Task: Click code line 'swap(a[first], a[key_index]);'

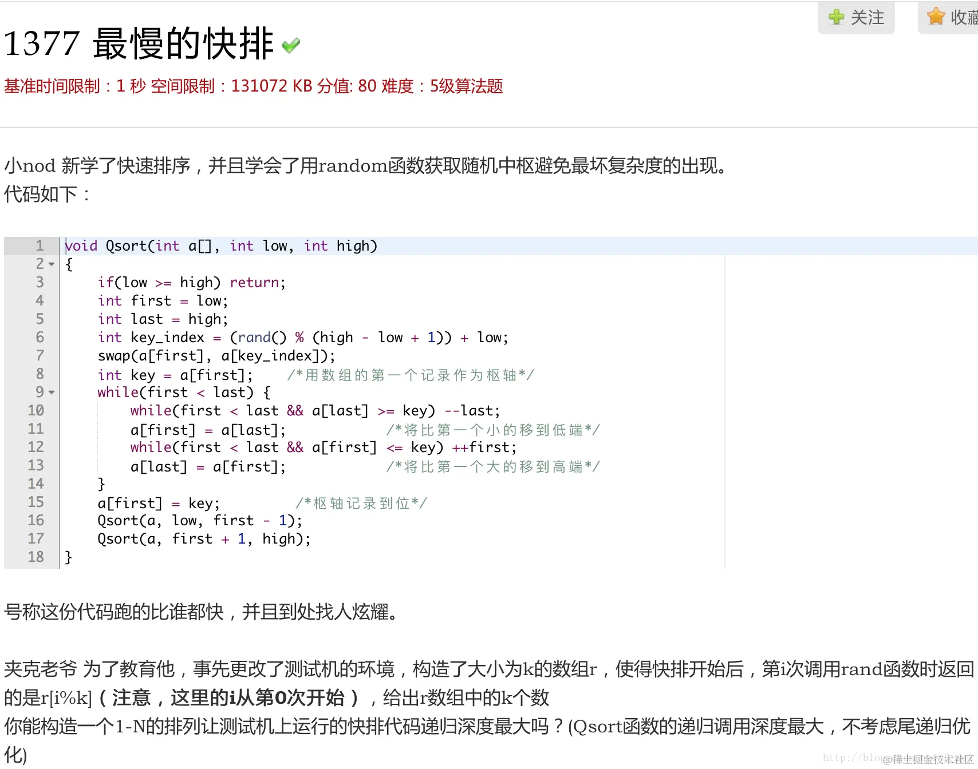Action: (x=216, y=356)
